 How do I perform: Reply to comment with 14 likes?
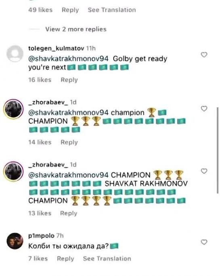pos(69,142)
